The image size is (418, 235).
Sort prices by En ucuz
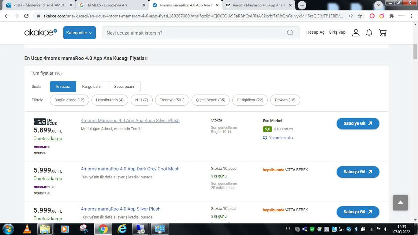tap(63, 87)
